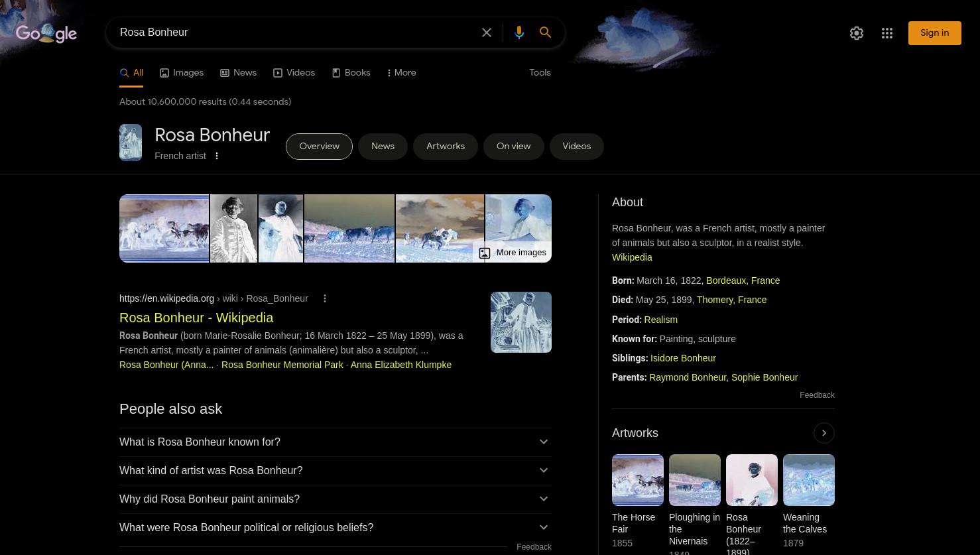The width and height of the screenshot is (980, 555).
Task: Select the Artworks chip
Action: pos(446,147)
